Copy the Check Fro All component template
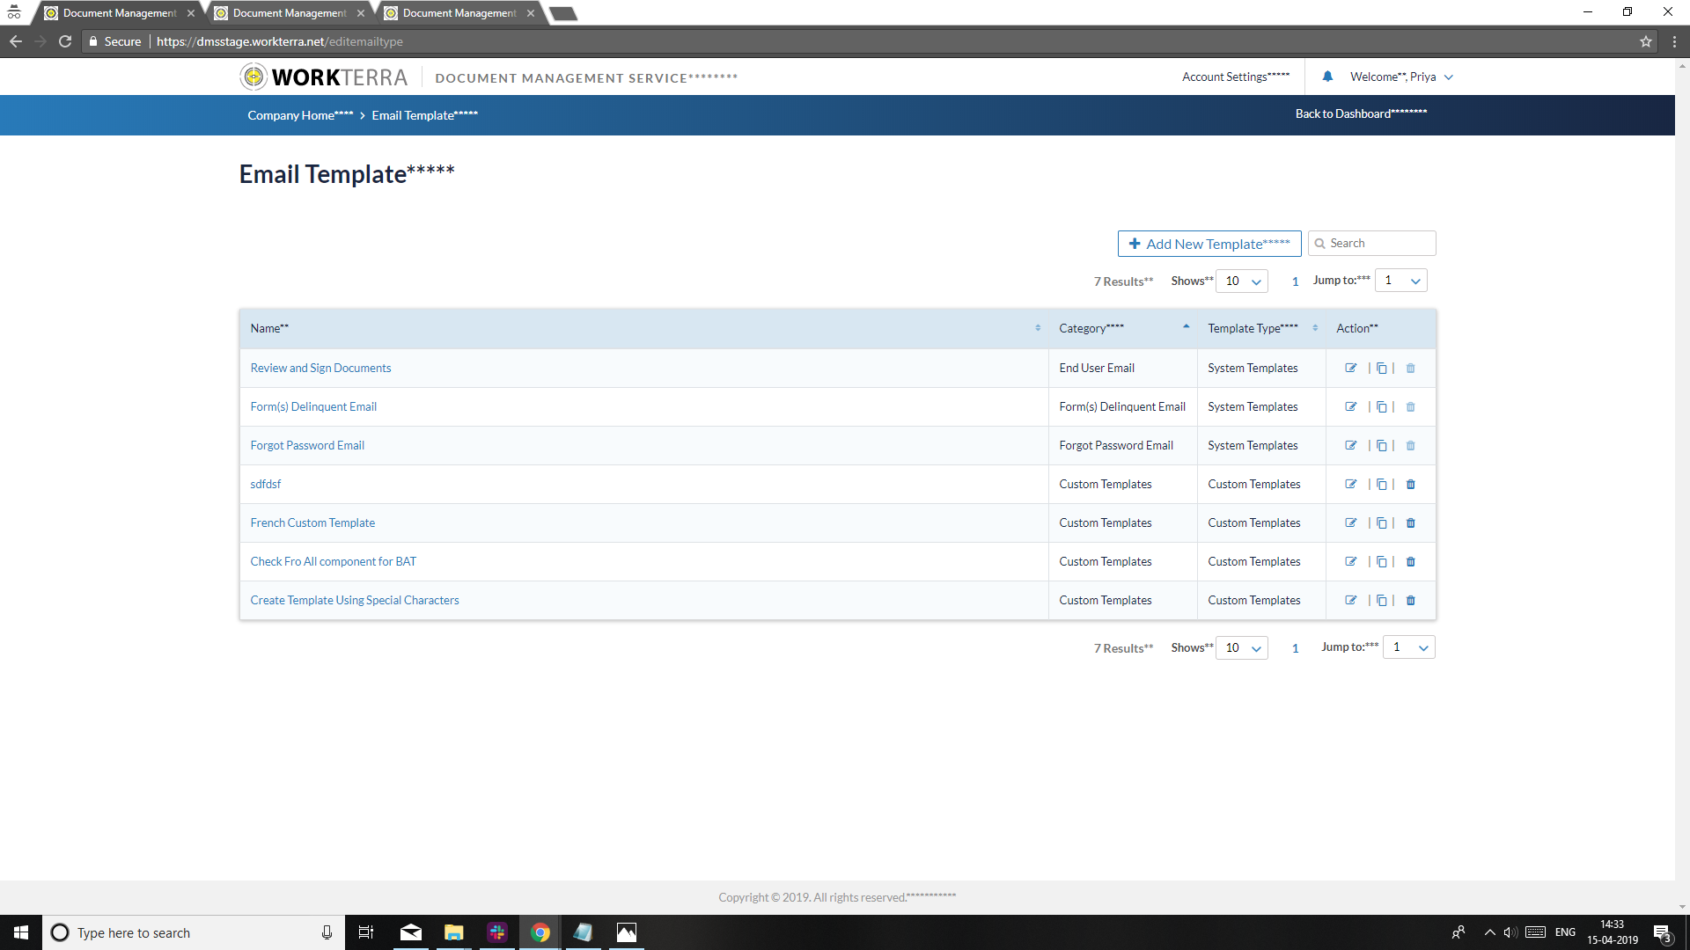 1381,562
